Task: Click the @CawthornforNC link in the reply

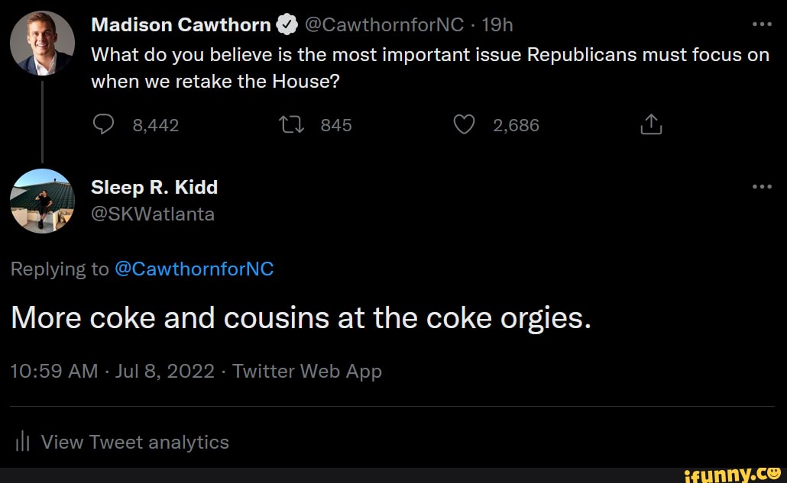Action: click(195, 269)
